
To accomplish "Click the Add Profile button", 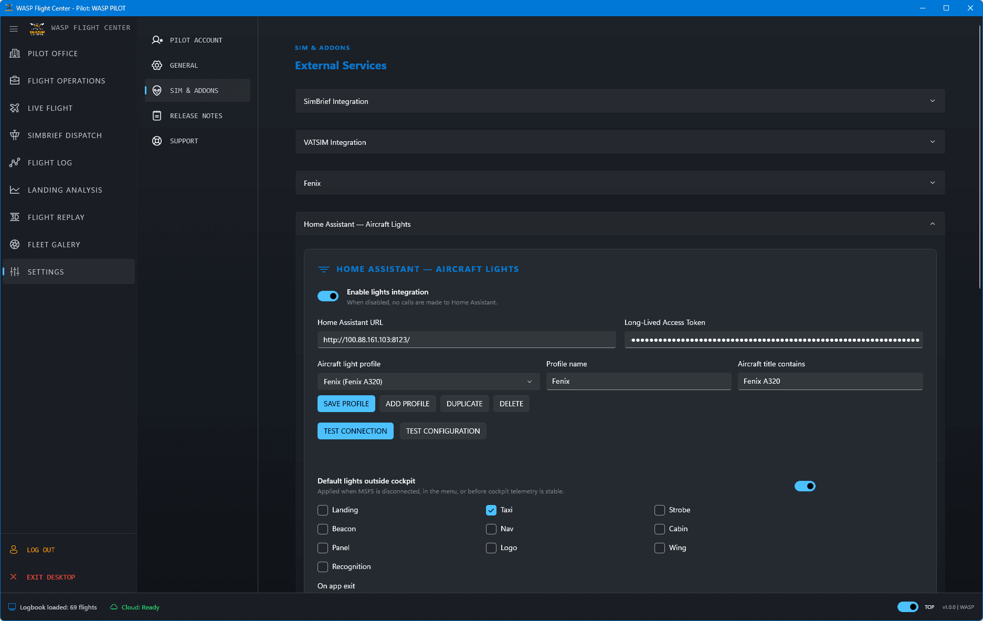I will pos(407,404).
